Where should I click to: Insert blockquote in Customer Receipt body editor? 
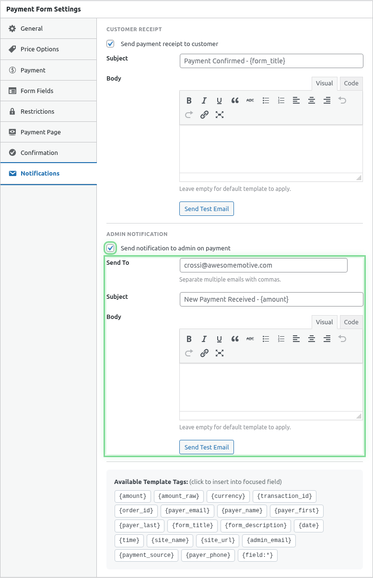(235, 100)
